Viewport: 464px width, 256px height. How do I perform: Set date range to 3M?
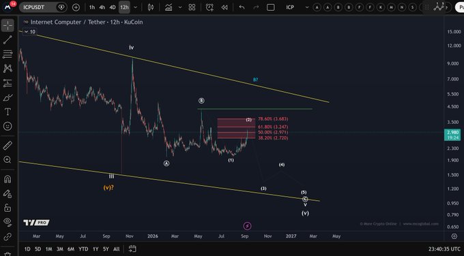click(x=60, y=249)
